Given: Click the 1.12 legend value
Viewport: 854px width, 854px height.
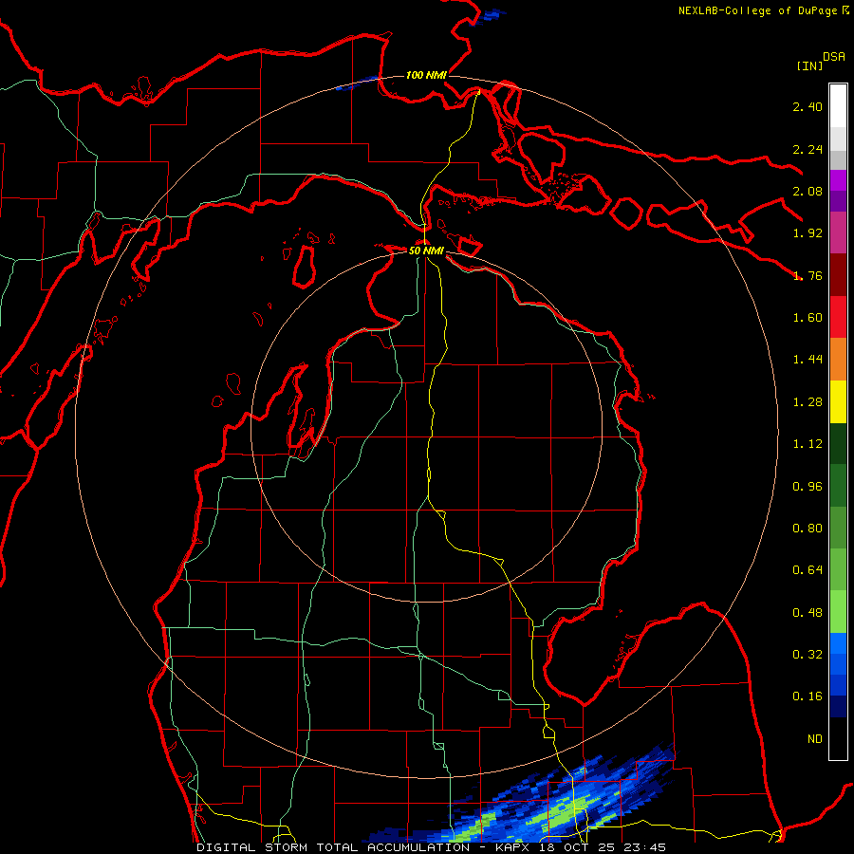Looking at the screenshot, I should point(808,444).
